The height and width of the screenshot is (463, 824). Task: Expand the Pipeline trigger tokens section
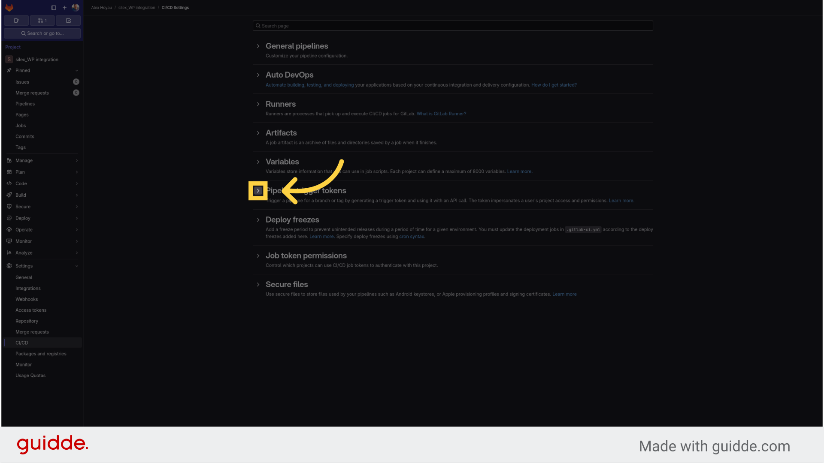pos(258,191)
